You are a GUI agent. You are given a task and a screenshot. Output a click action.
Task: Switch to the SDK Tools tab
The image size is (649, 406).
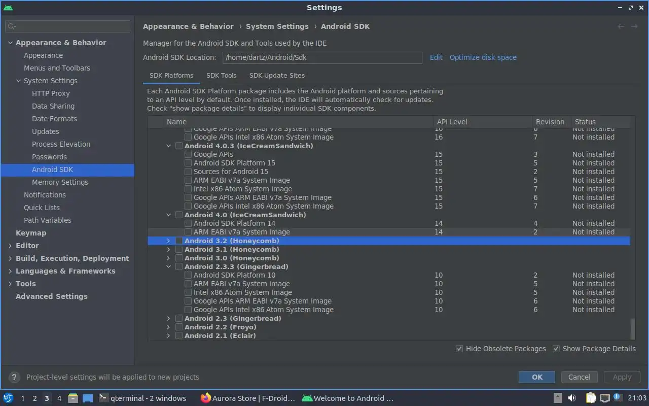pos(222,75)
